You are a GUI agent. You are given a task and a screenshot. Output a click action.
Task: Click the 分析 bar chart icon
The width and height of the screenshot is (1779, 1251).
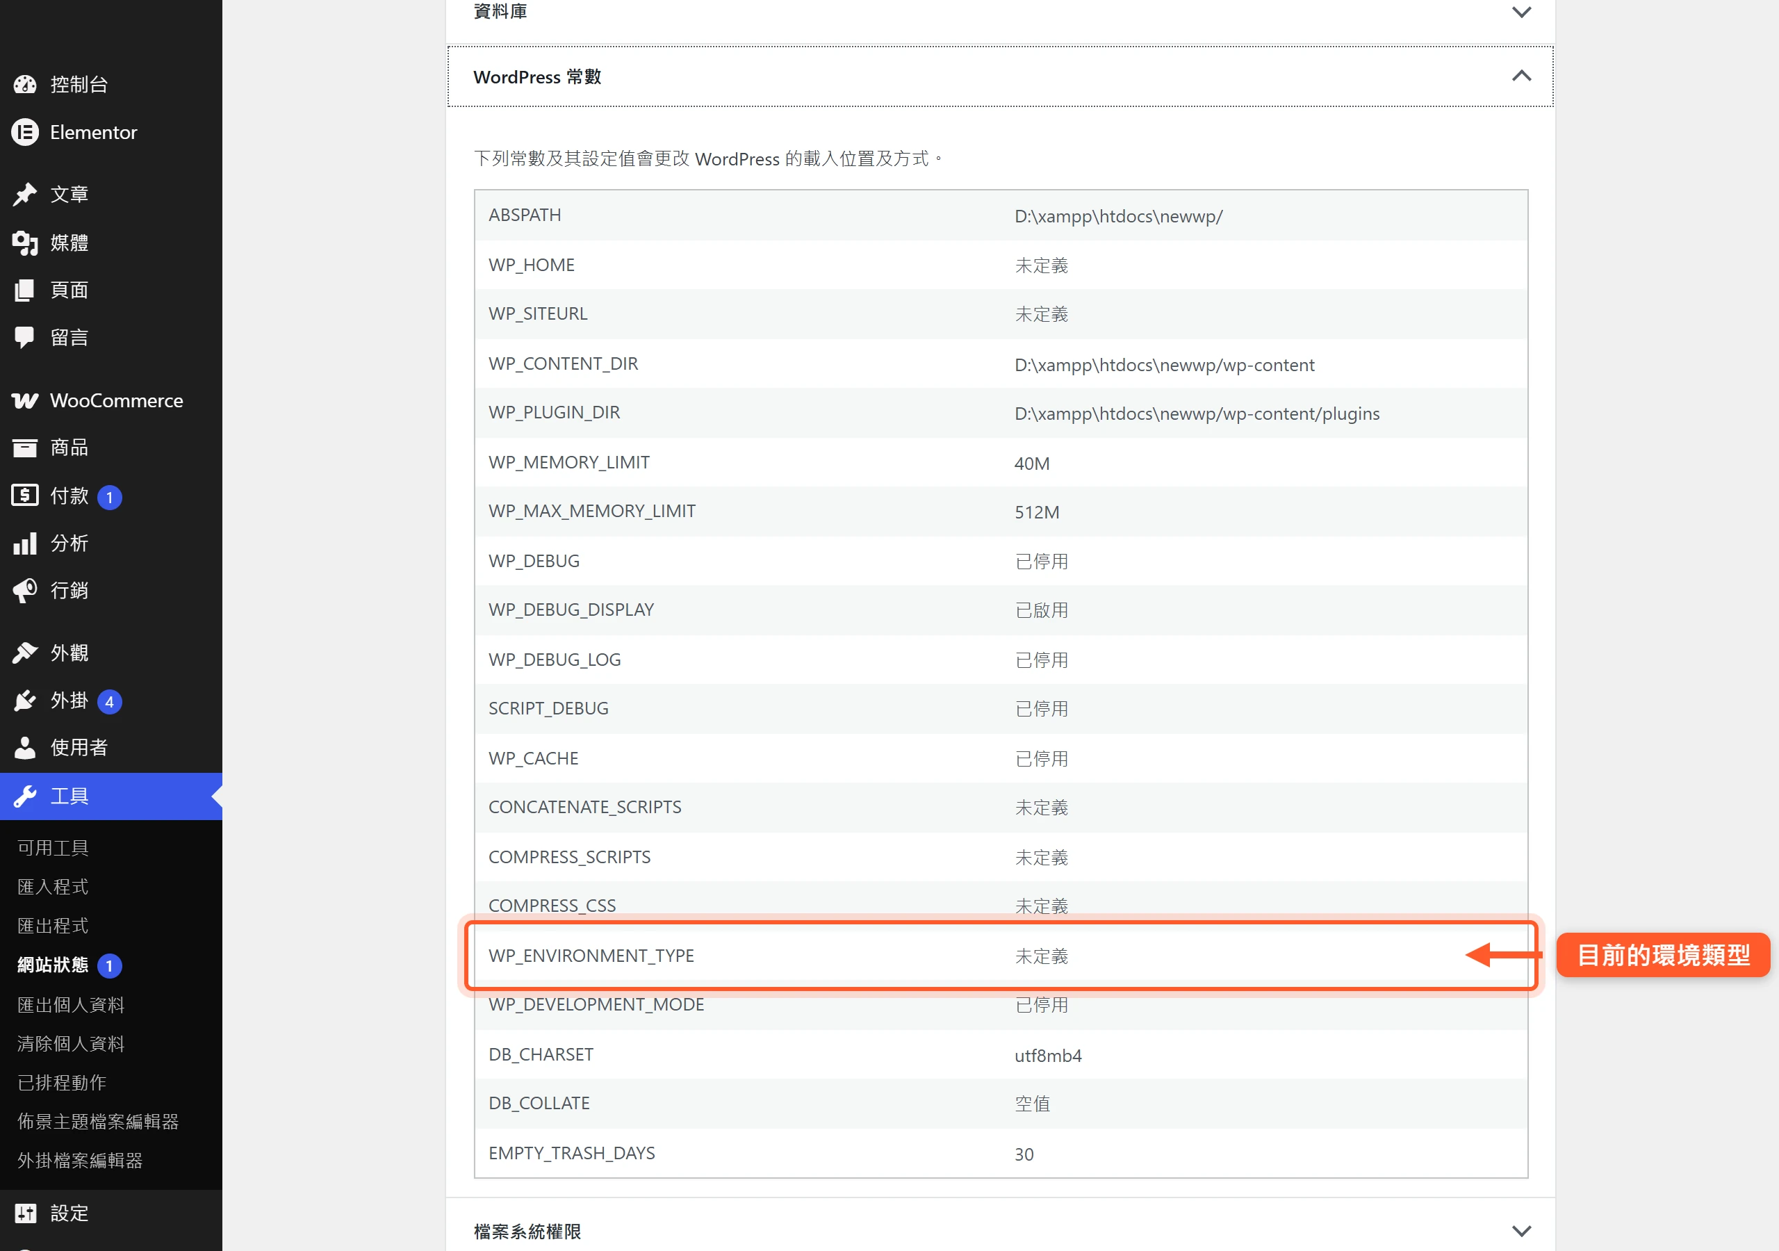tap(25, 543)
